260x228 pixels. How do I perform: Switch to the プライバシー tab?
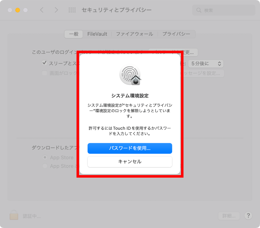pyautogui.click(x=176, y=34)
